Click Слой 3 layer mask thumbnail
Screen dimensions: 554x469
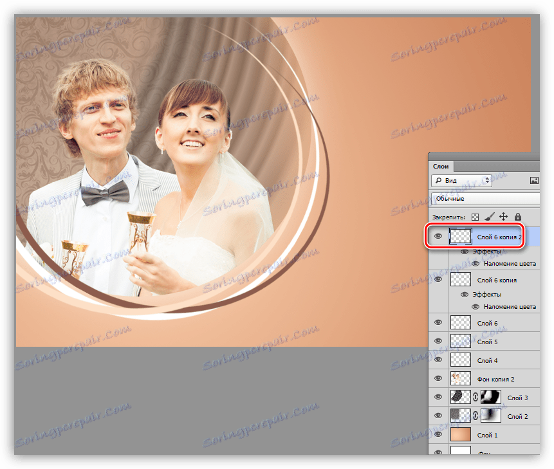tap(491, 397)
